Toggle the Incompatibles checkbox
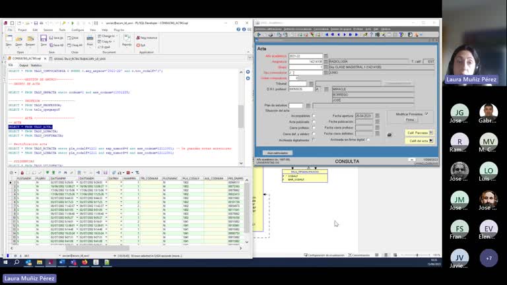 point(314,115)
